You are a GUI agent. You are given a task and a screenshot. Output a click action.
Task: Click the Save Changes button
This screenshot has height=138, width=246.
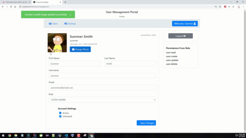point(146,123)
